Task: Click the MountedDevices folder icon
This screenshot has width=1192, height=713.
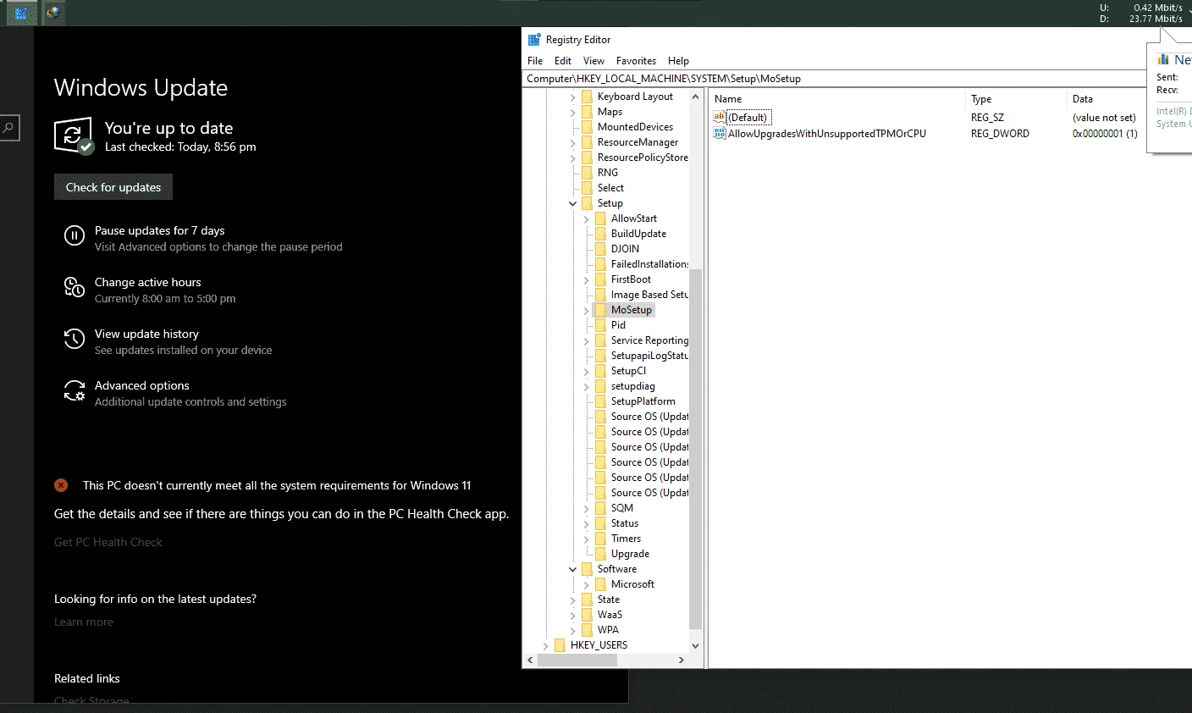Action: point(587,127)
